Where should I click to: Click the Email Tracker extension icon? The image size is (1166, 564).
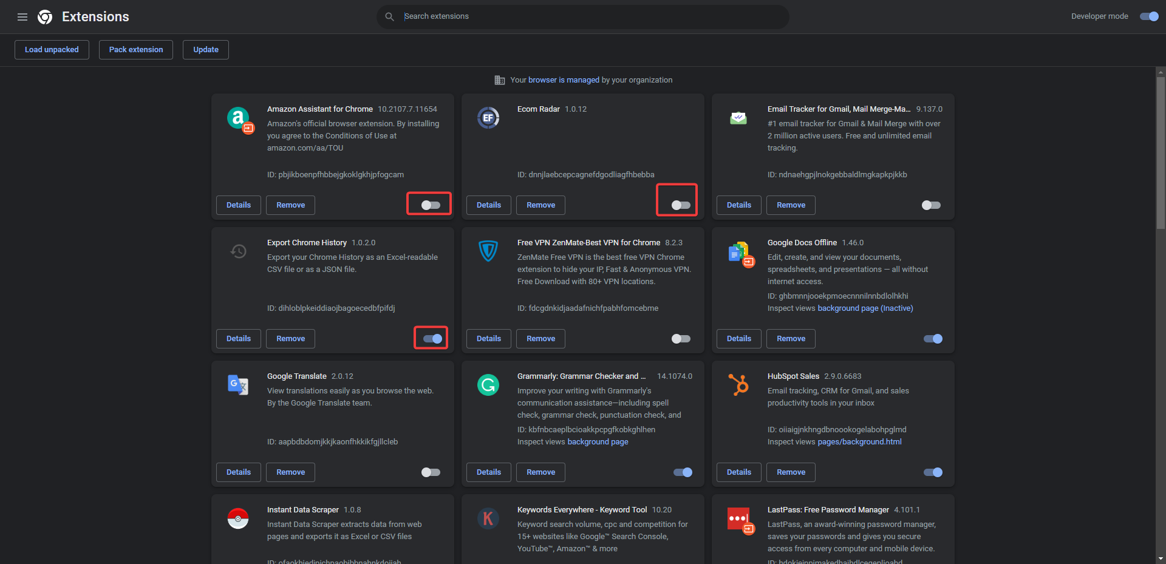point(738,118)
